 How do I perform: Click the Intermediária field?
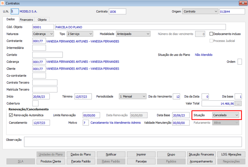[x=39, y=48]
